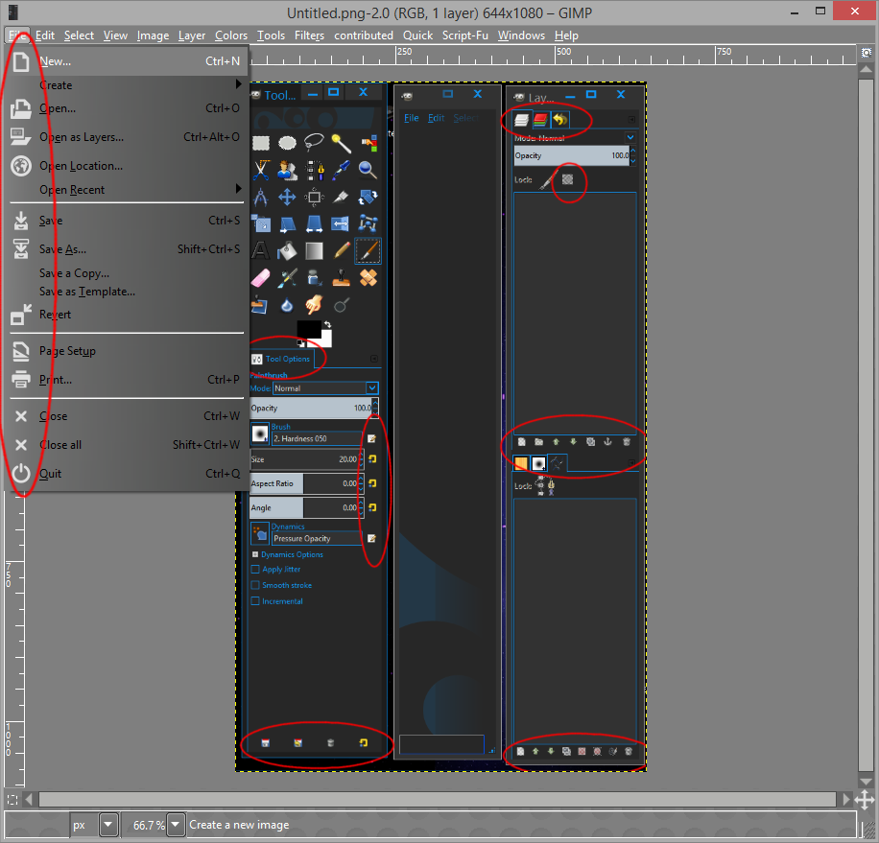Open the Tool Options Mode Normal dropdown
879x843 pixels.
pos(325,388)
